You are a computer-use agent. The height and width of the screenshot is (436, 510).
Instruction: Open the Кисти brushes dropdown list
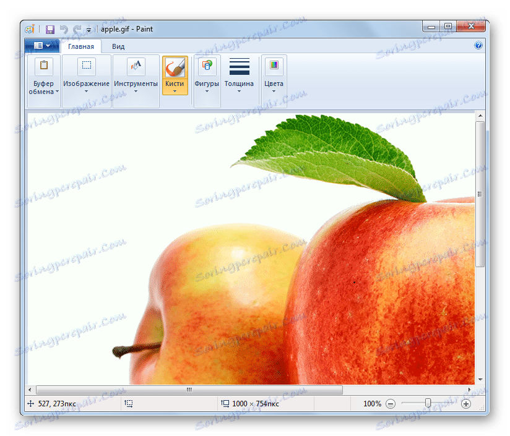pos(175,92)
